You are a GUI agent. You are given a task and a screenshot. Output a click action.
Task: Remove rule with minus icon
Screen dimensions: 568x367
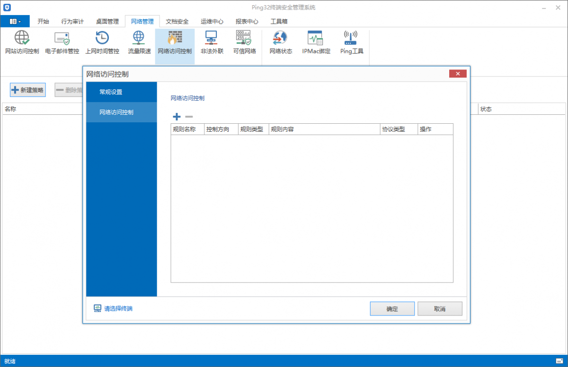(x=189, y=117)
